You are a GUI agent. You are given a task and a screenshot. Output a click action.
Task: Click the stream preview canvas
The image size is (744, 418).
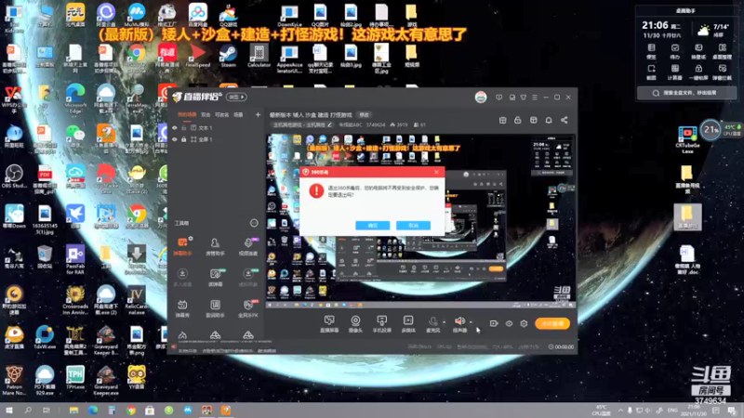tap(421, 221)
